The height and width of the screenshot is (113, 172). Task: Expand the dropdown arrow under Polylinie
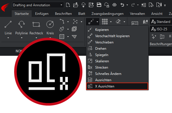click(22, 38)
